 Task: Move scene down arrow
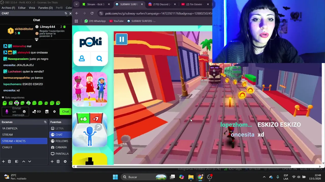click(x=29, y=162)
